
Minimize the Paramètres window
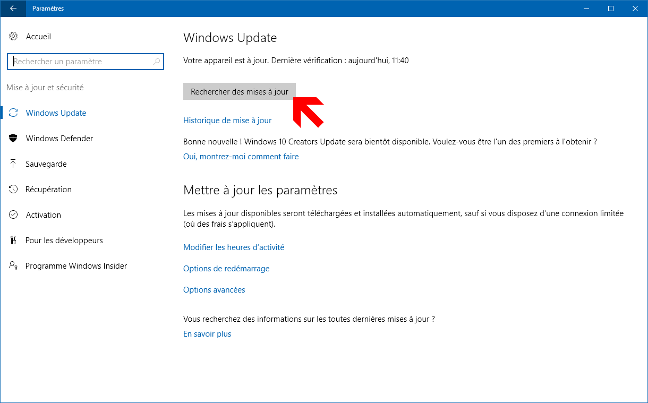point(586,8)
